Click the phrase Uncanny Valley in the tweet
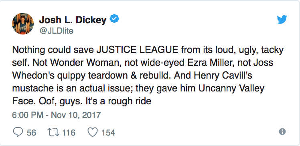The width and height of the screenshot is (300, 146). pyautogui.click(x=231, y=89)
